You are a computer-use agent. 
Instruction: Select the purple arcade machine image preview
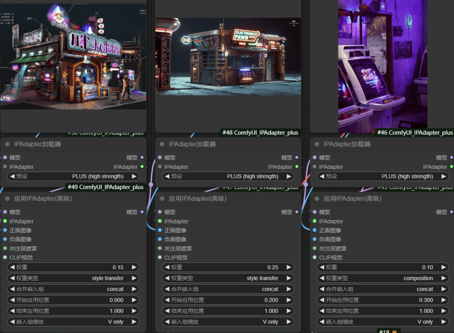click(383, 63)
